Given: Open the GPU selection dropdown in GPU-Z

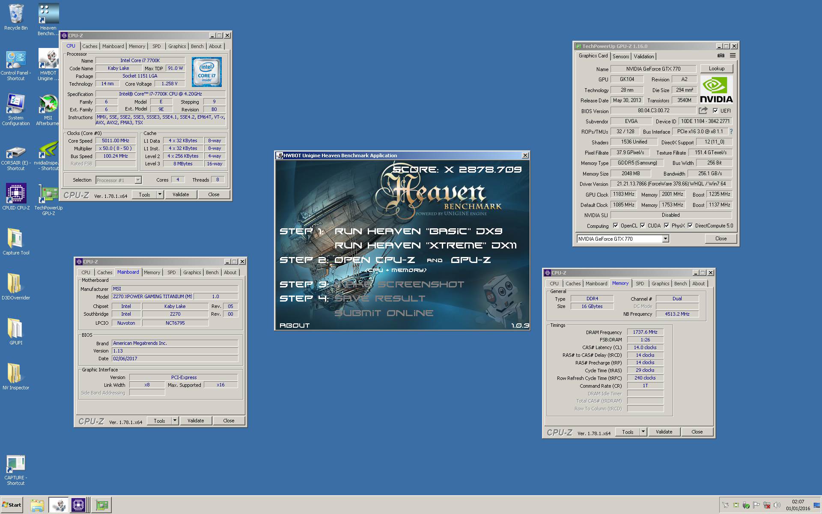Looking at the screenshot, I should (x=665, y=239).
